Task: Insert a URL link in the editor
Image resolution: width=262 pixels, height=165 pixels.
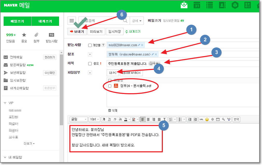Action: 201,119
